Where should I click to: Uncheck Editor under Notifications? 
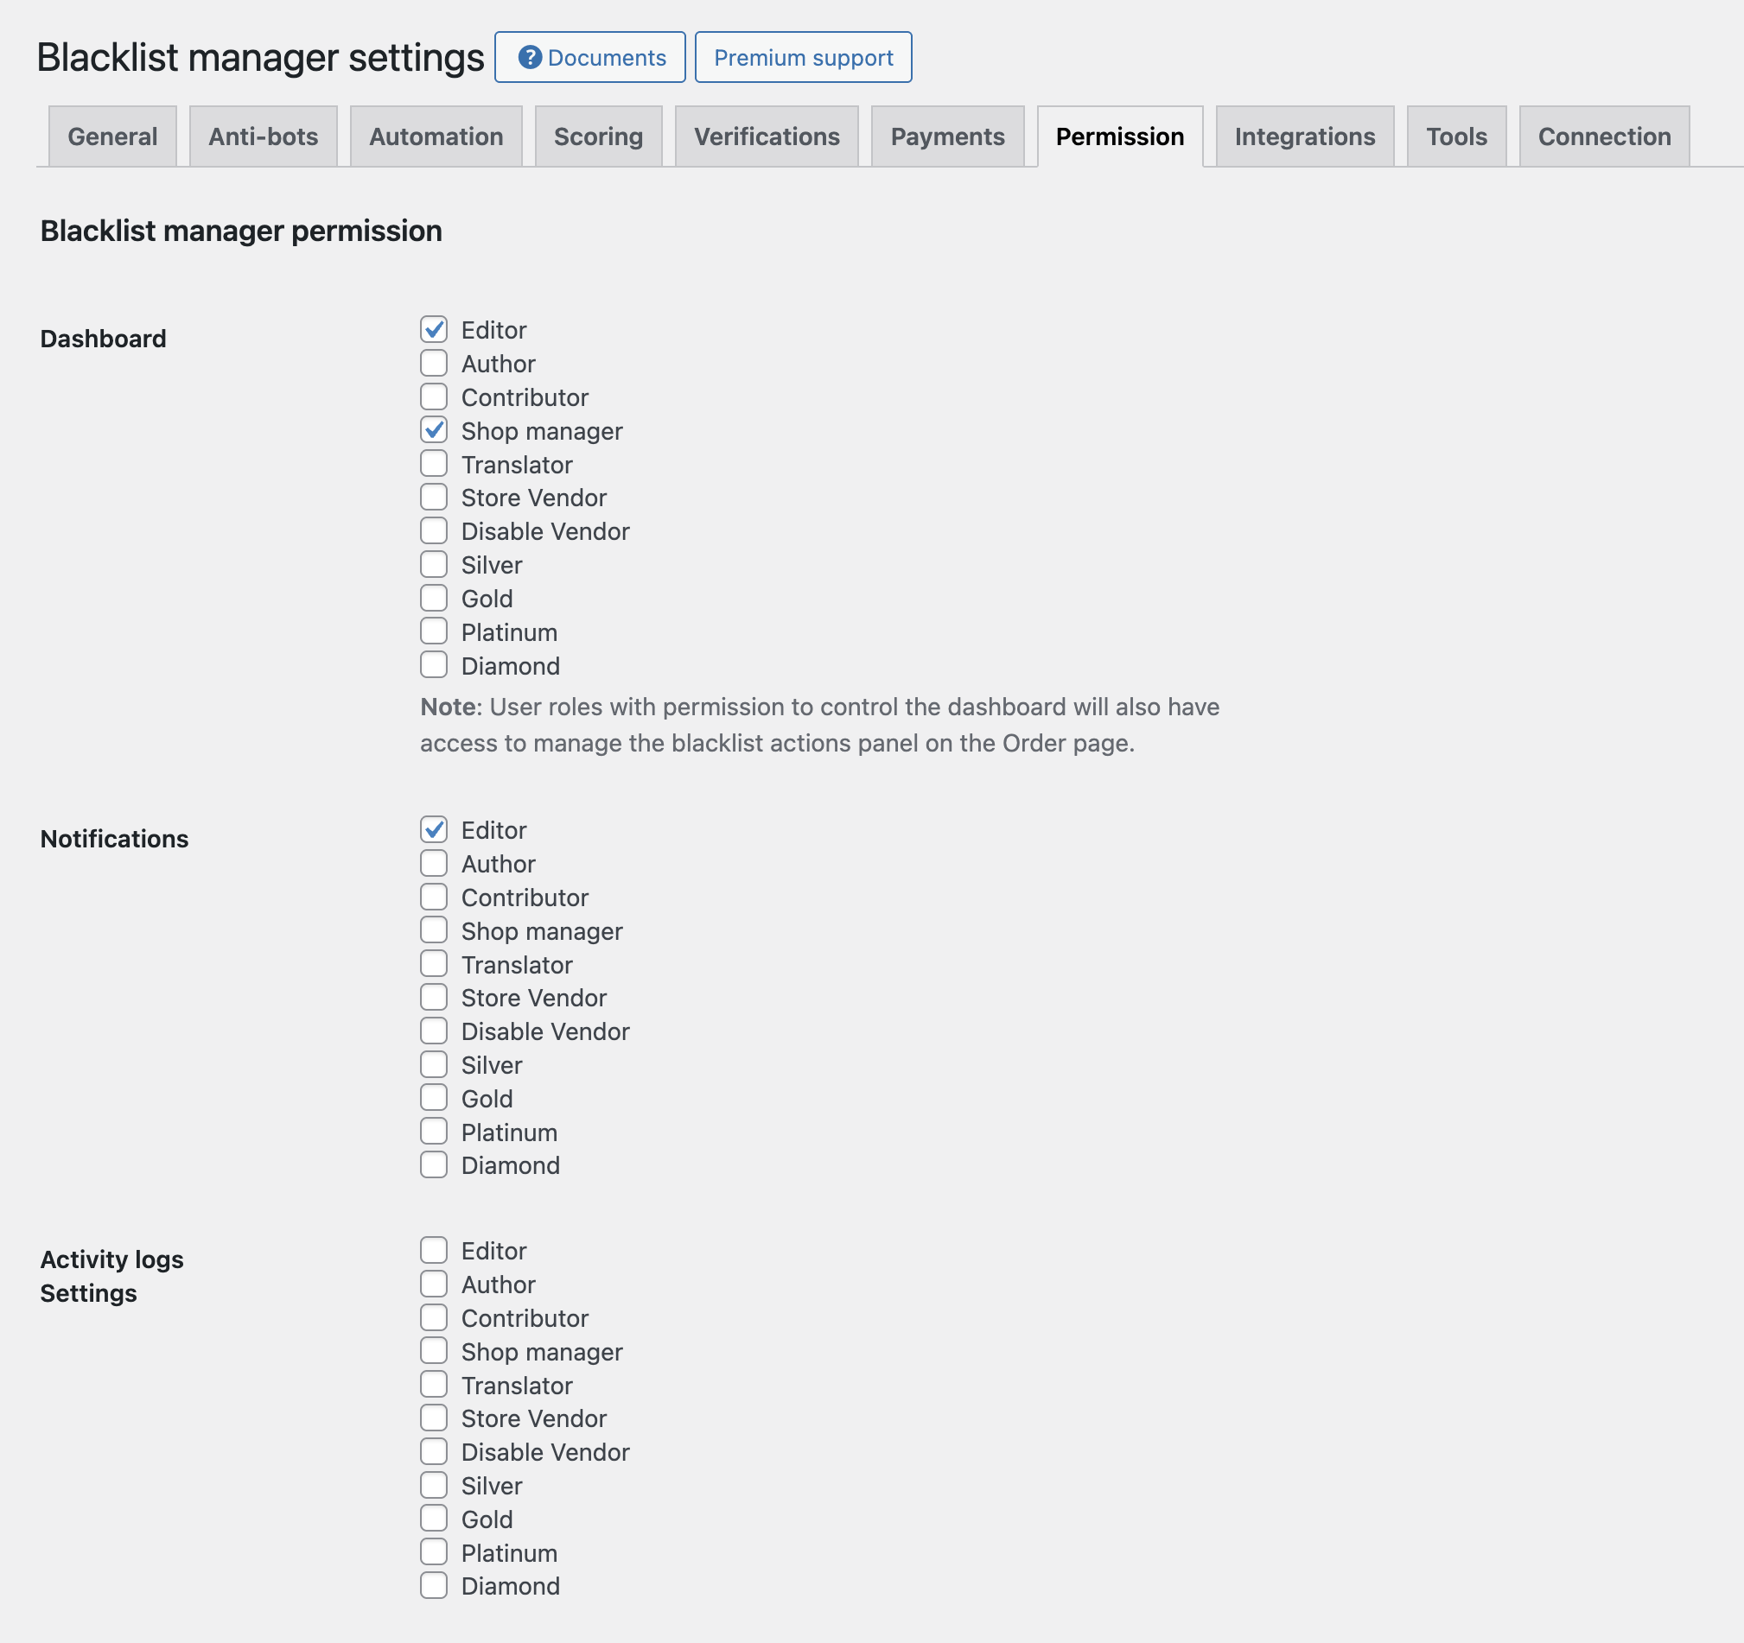[x=433, y=829]
